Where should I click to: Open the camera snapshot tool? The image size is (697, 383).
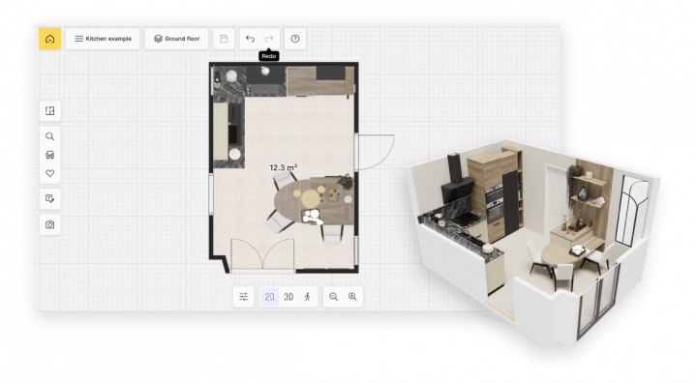(x=49, y=224)
